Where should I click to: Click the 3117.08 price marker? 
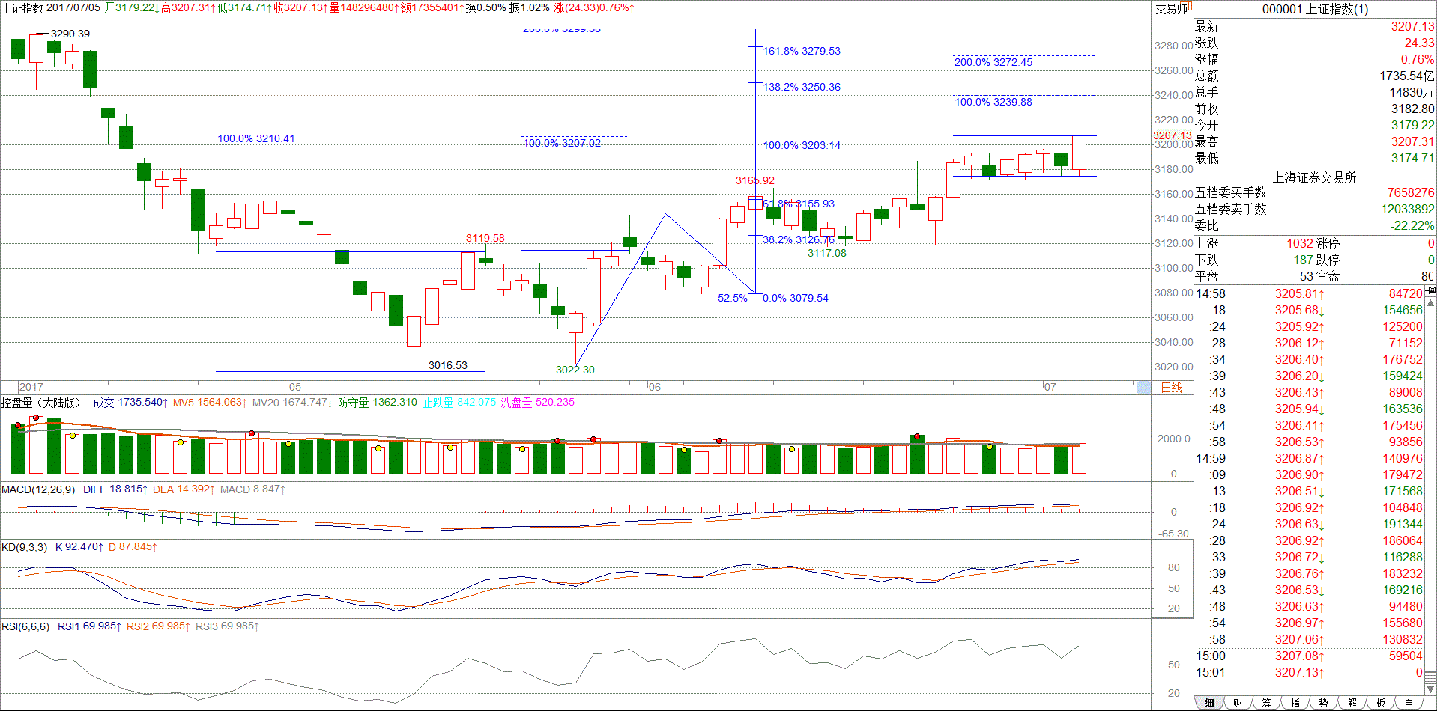pyautogui.click(x=827, y=253)
